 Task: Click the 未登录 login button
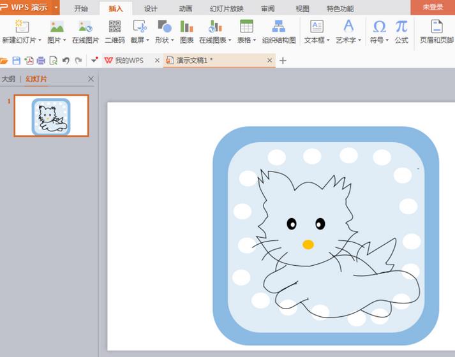point(433,7)
